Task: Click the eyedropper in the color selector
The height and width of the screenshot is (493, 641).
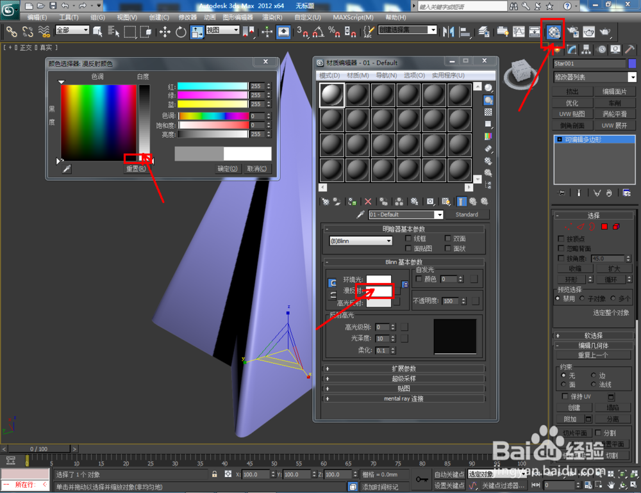Action: coord(67,168)
